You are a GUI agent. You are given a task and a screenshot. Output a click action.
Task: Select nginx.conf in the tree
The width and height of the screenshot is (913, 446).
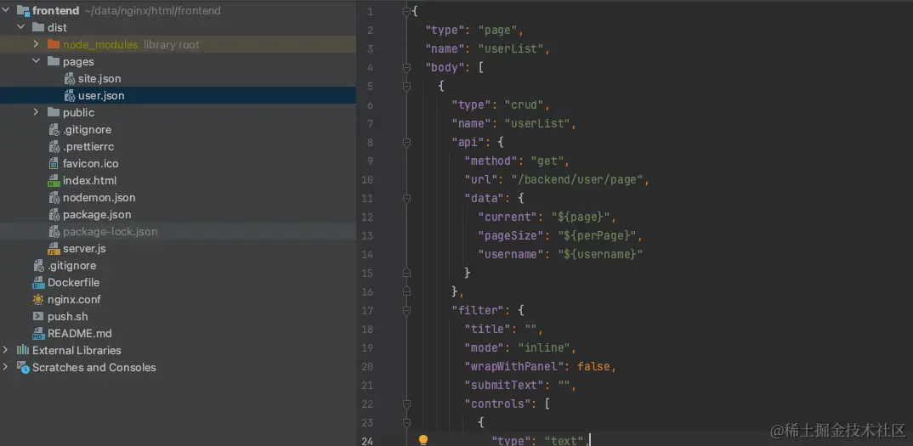click(75, 299)
